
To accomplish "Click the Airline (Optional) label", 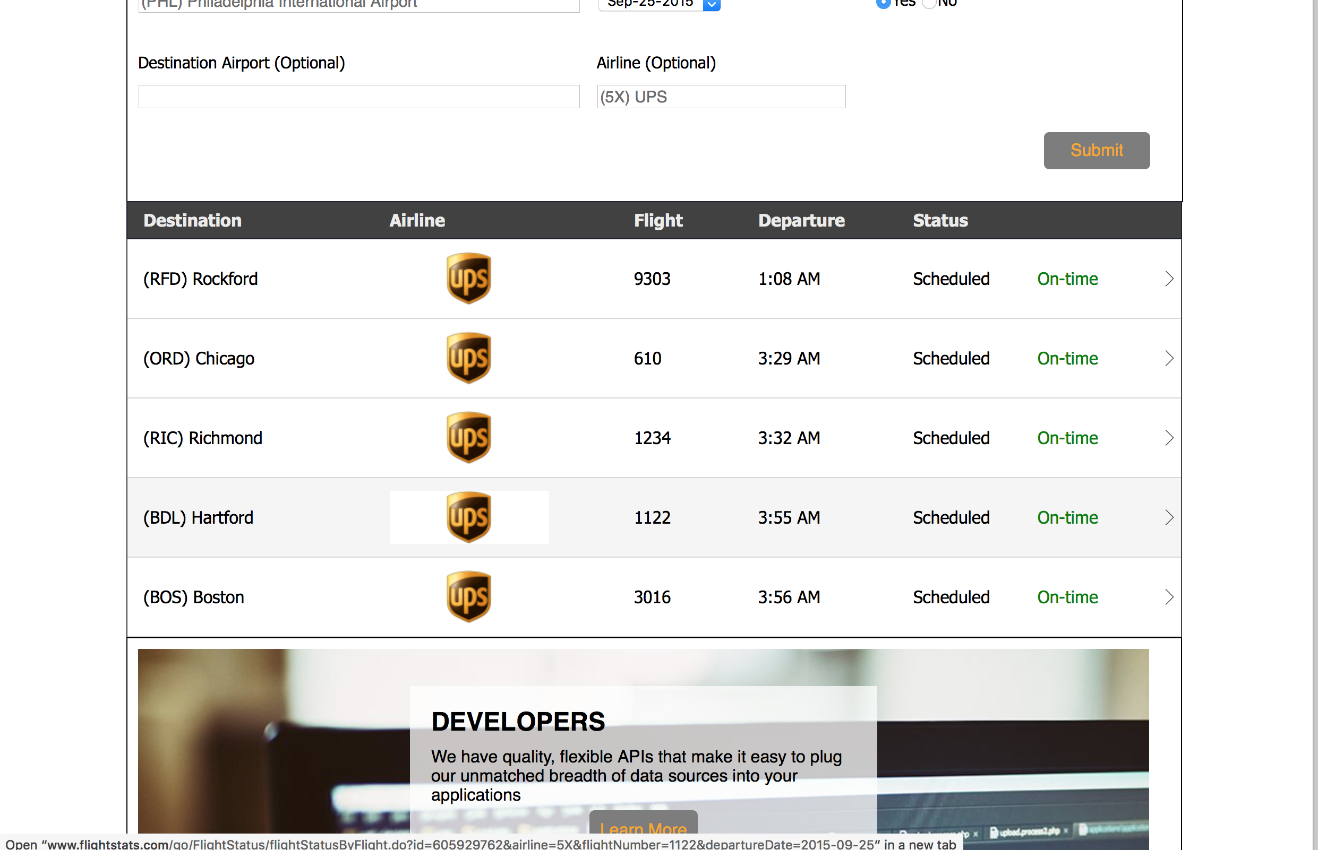I will 656,63.
